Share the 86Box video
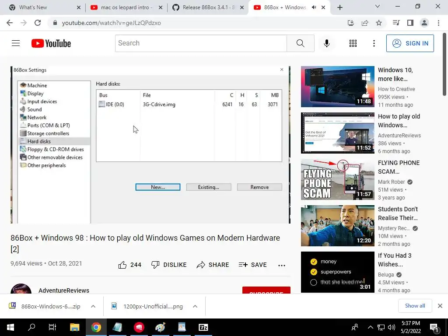448x336 pixels. (x=213, y=265)
